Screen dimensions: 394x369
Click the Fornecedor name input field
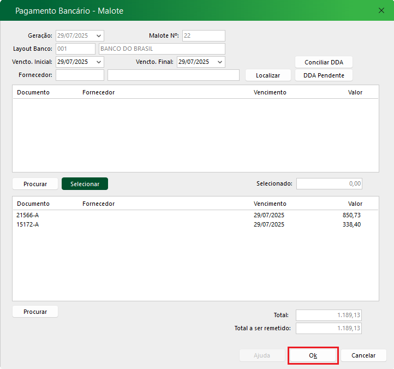[173, 75]
